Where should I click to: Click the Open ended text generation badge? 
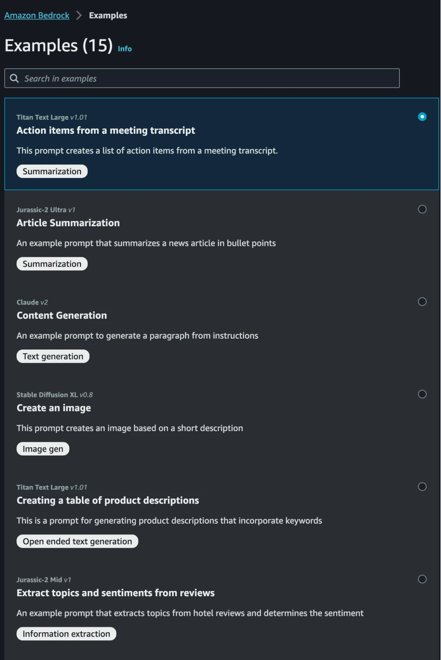coord(77,541)
